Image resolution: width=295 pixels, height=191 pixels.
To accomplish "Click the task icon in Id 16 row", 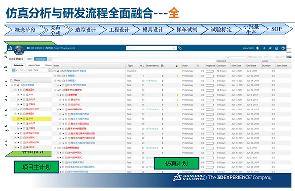I will [66, 109].
